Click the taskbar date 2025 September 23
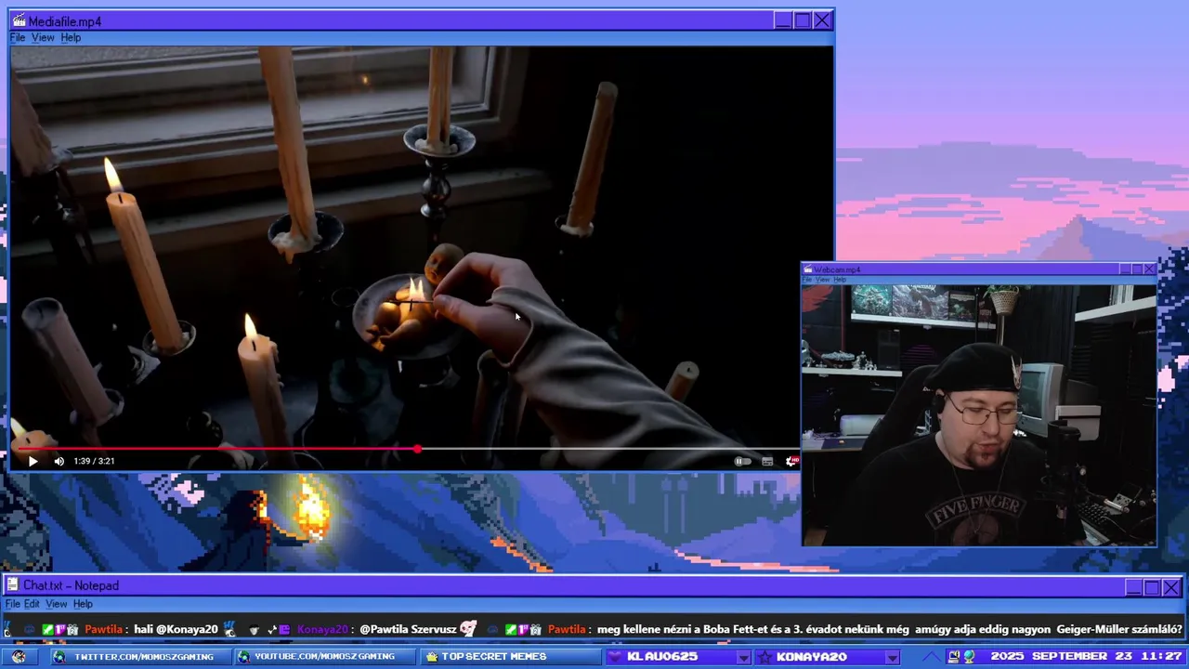This screenshot has width=1189, height=669. click(x=1063, y=657)
